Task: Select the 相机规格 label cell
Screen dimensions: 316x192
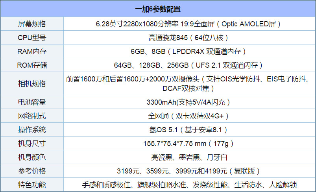Action: click(x=32, y=84)
